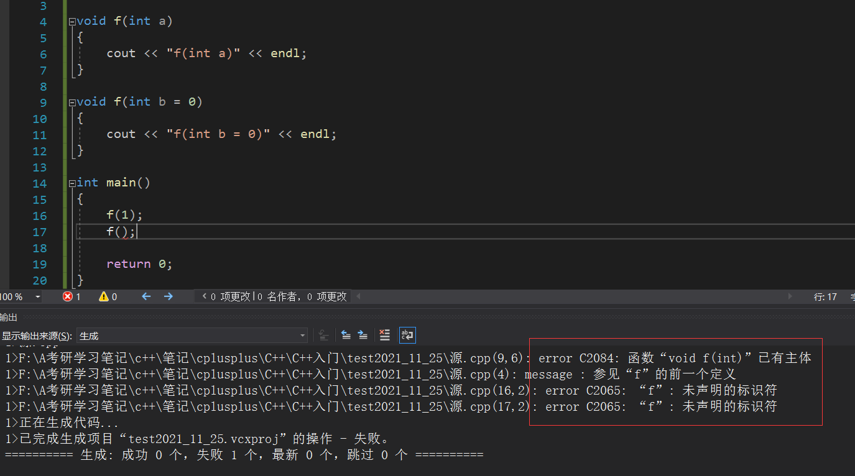Click the cout "f(int a)" statement
The width and height of the screenshot is (855, 476).
tap(206, 53)
